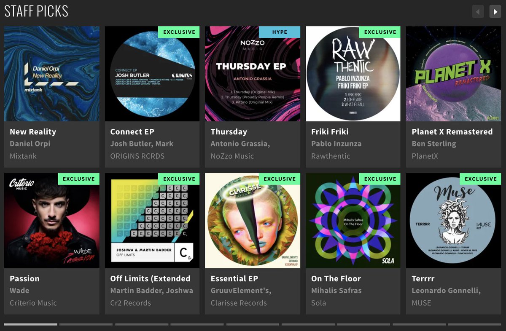Select the fifth carousel page indicator

tap(253, 324)
